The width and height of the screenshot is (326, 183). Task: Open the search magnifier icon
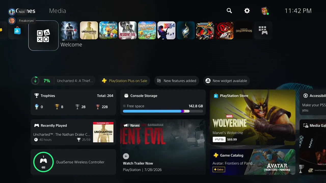(229, 11)
